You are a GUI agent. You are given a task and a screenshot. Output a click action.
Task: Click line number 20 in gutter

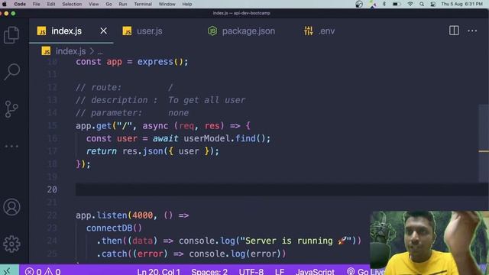tap(52, 189)
